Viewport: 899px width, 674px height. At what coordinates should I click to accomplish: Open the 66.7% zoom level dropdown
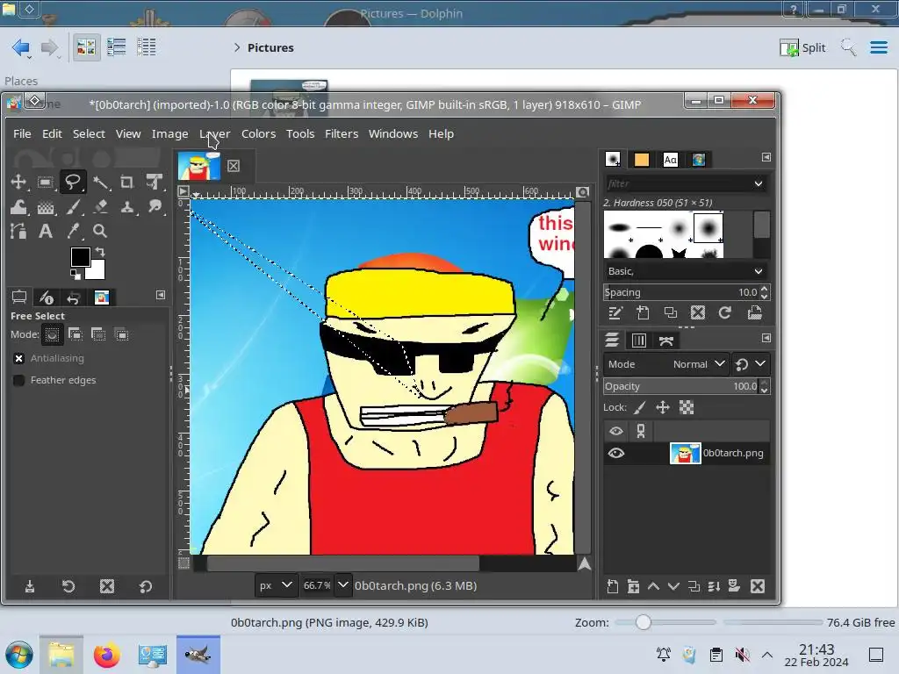click(343, 585)
